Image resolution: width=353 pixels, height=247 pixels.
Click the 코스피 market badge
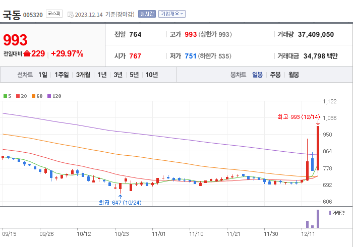click(x=54, y=14)
